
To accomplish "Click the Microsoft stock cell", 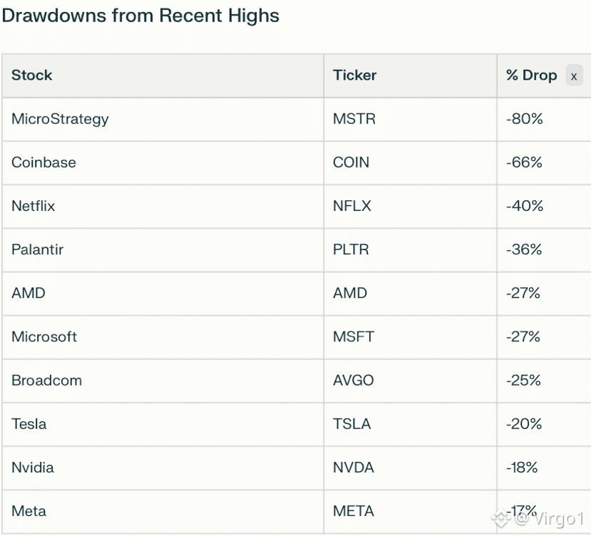I will [x=163, y=337].
